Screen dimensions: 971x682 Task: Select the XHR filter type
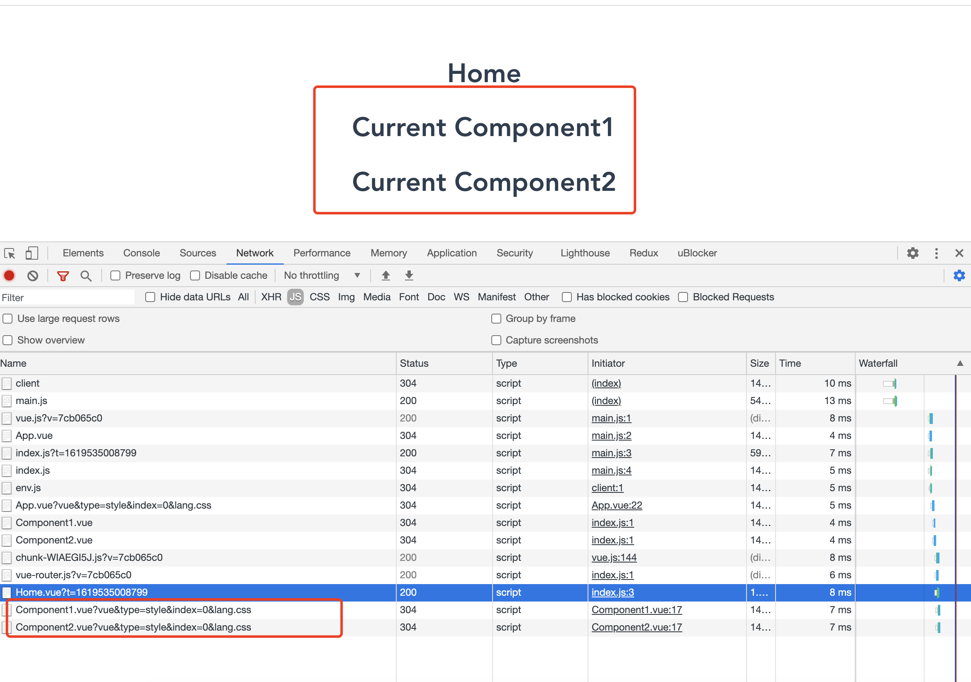point(271,297)
